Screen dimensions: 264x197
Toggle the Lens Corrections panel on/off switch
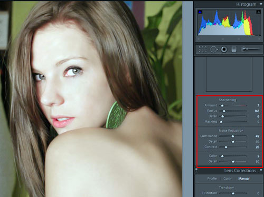196,170
